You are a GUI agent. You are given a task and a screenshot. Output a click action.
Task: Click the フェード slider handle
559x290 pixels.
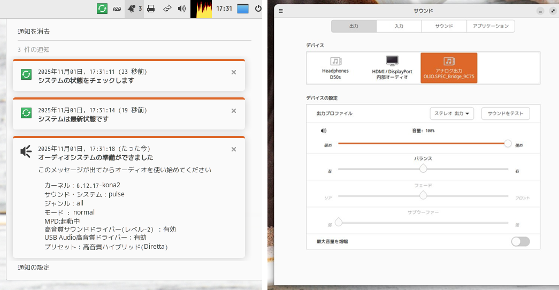pyautogui.click(x=423, y=195)
